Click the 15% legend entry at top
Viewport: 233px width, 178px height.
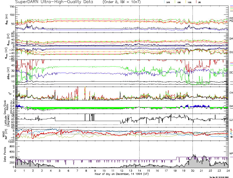[x=179, y=2]
